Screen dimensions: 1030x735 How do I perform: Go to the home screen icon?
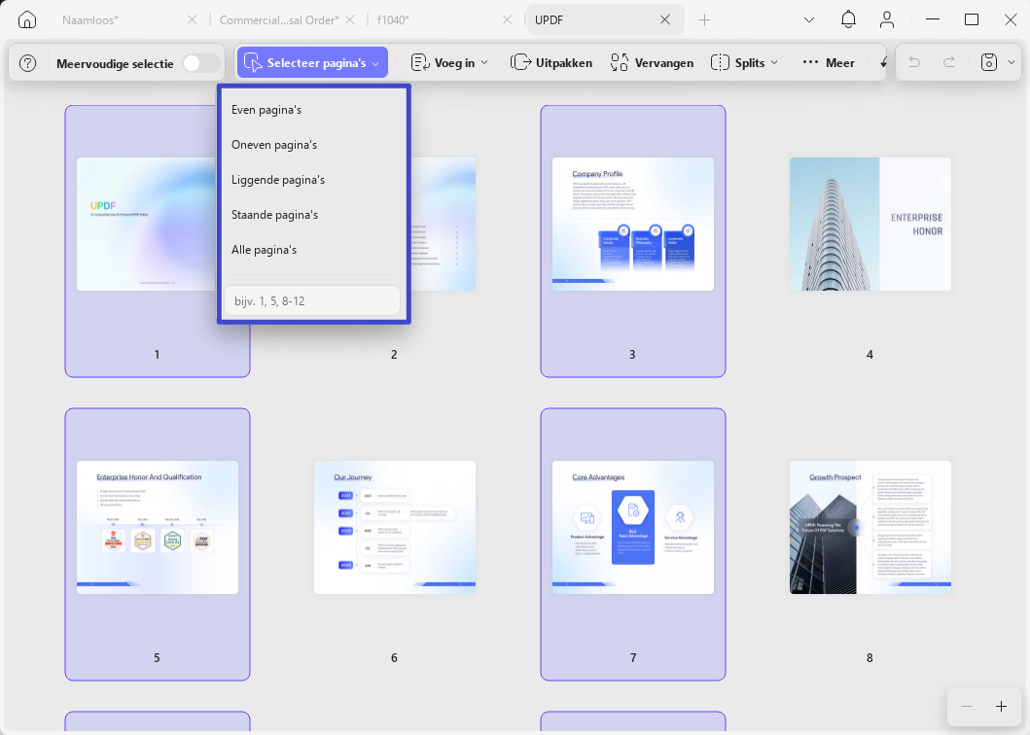pyautogui.click(x=27, y=19)
